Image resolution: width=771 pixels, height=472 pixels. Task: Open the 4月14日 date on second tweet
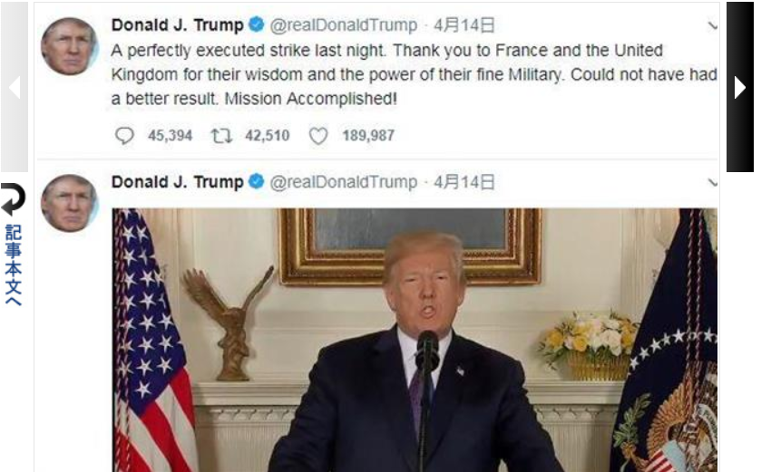[x=464, y=182]
